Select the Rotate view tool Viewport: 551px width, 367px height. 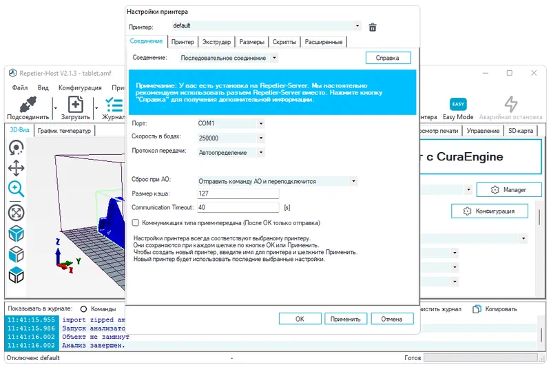click(x=16, y=148)
